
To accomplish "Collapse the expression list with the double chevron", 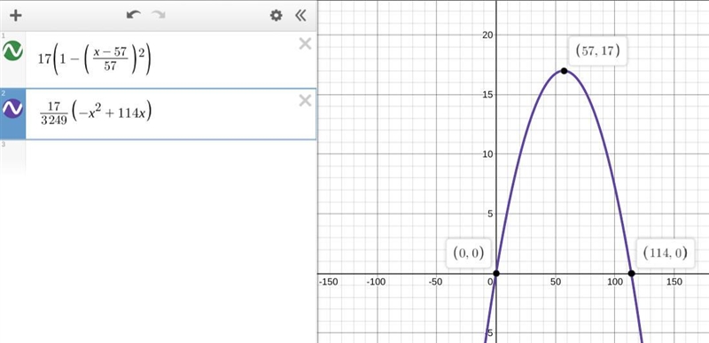I will pos(300,16).
